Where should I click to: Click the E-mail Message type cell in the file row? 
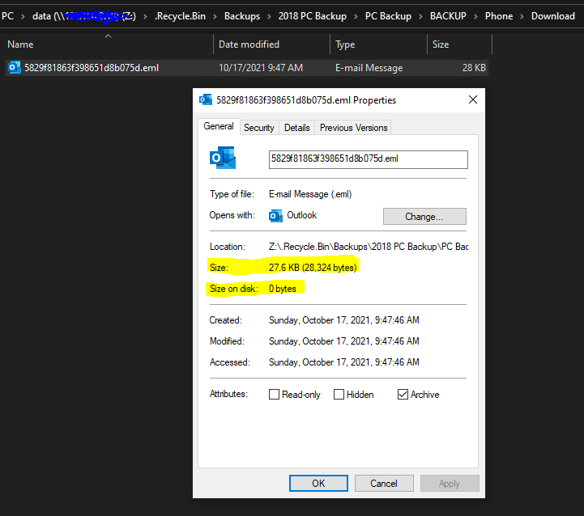tap(369, 68)
